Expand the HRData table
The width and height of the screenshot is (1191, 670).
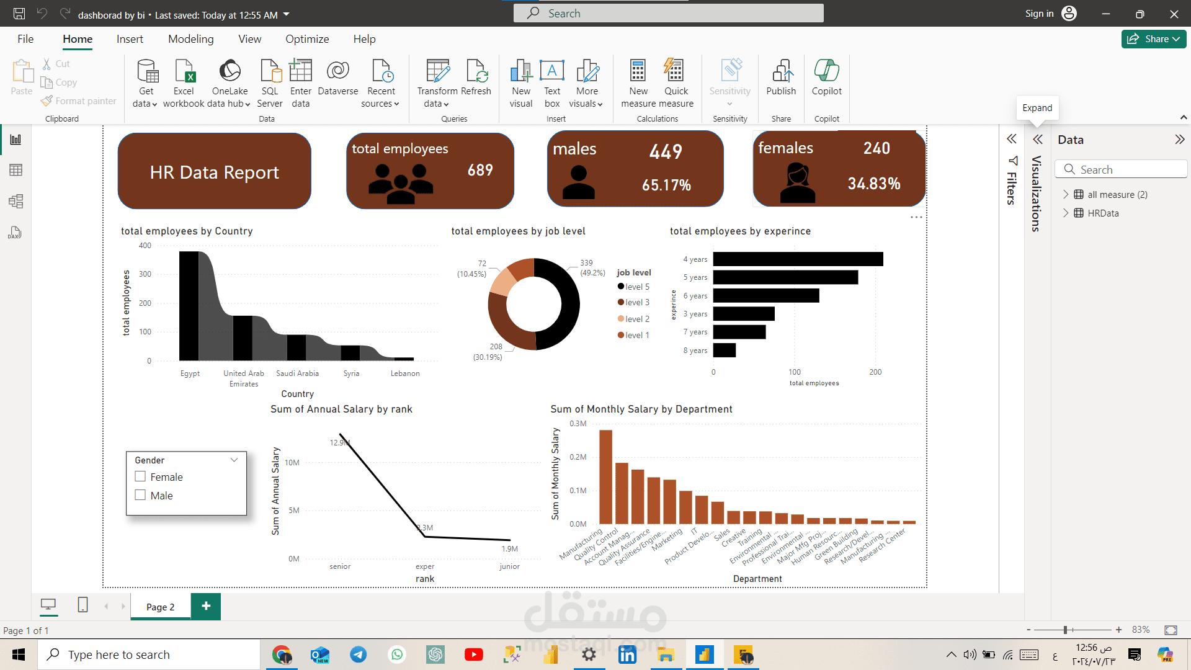pos(1066,213)
